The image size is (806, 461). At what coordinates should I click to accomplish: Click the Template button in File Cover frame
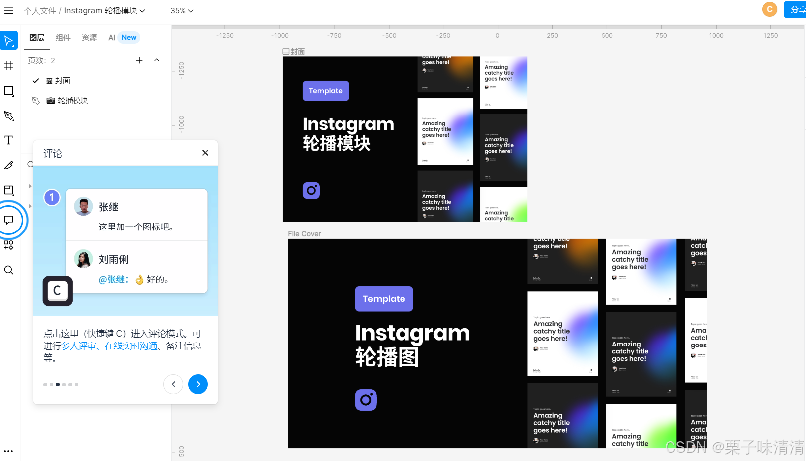(x=384, y=299)
